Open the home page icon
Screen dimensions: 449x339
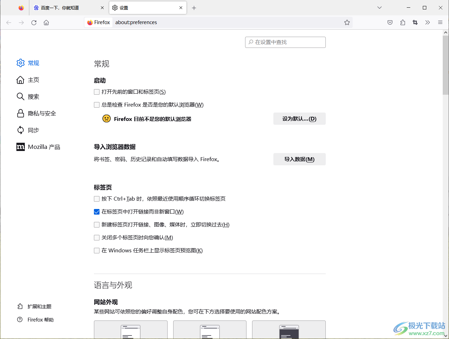[x=46, y=22]
